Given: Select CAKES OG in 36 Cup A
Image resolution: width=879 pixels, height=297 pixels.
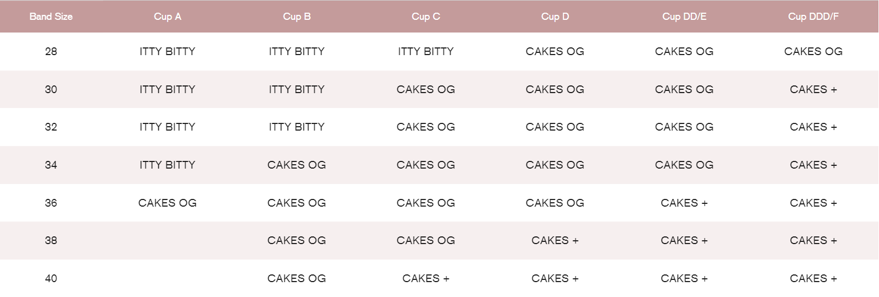Looking at the screenshot, I should click(167, 203).
